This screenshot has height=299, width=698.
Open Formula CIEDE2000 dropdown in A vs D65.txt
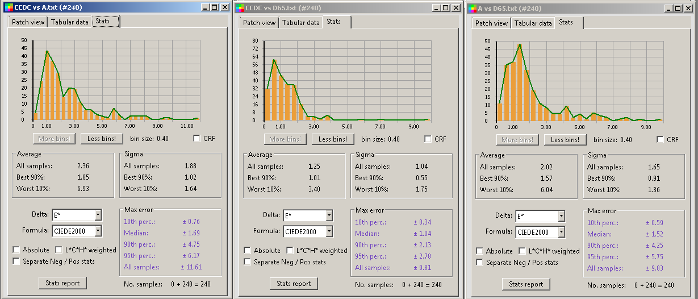(x=561, y=232)
